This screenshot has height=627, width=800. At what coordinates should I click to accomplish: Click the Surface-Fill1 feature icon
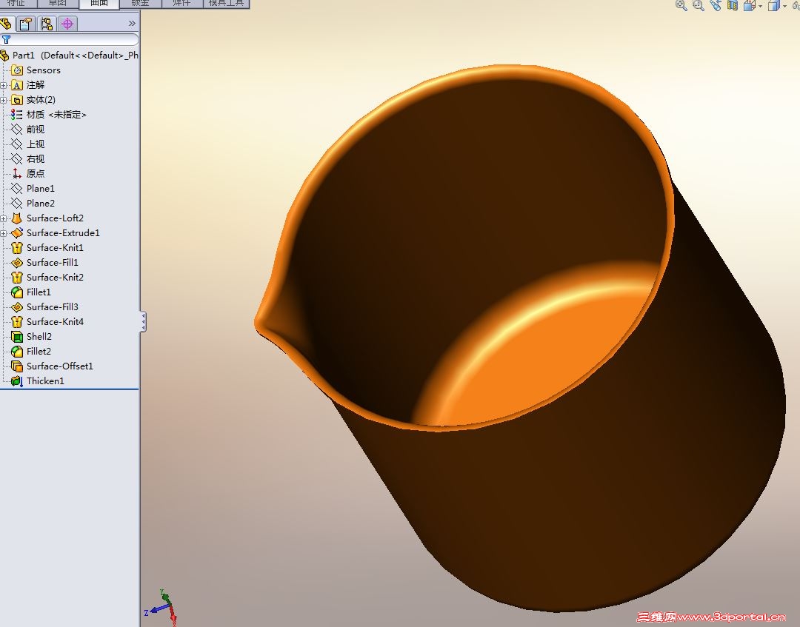click(17, 263)
